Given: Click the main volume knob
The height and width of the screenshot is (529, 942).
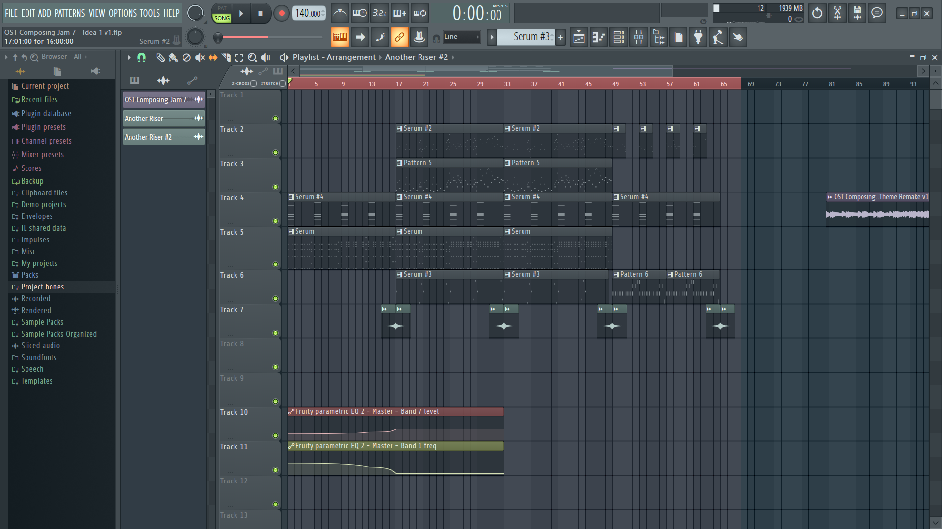Looking at the screenshot, I should click(x=195, y=13).
